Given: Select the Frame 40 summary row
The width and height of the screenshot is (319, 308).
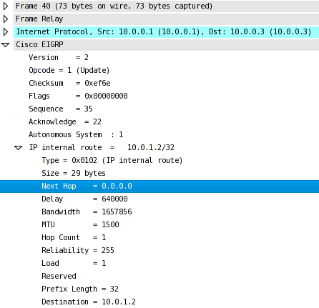Looking at the screenshot, I should coord(166,6).
